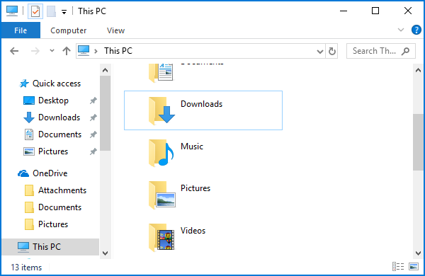Screen dimensions: 425x276
Task: Click the Pictures label in main pane
Action: point(195,188)
